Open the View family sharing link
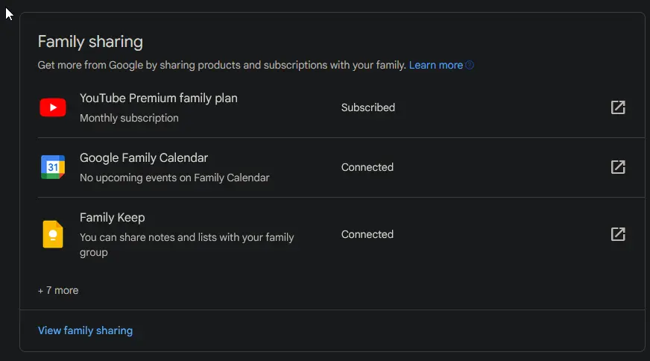This screenshot has height=361, width=650. click(86, 330)
